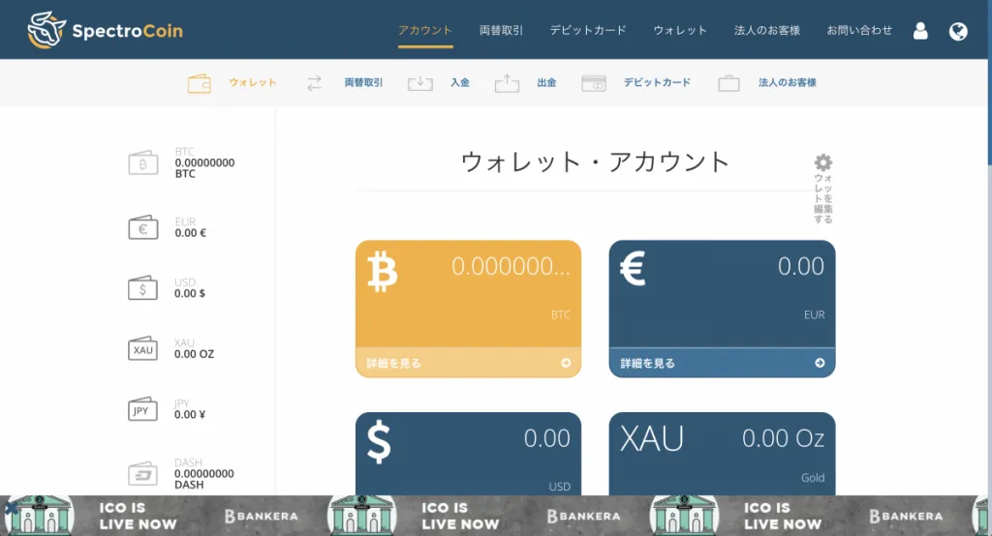This screenshot has width=992, height=536.
Task: Click the EUR wallet icon in sidebar
Action: (x=143, y=227)
